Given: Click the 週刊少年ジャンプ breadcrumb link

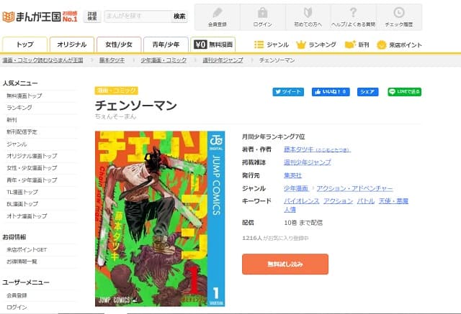Looking at the screenshot, I should [223, 60].
